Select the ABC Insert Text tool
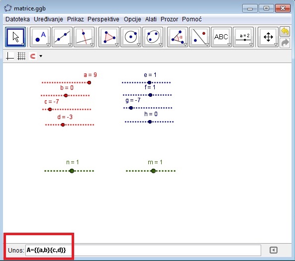The height and width of the screenshot is (261, 295). pyautogui.click(x=221, y=37)
